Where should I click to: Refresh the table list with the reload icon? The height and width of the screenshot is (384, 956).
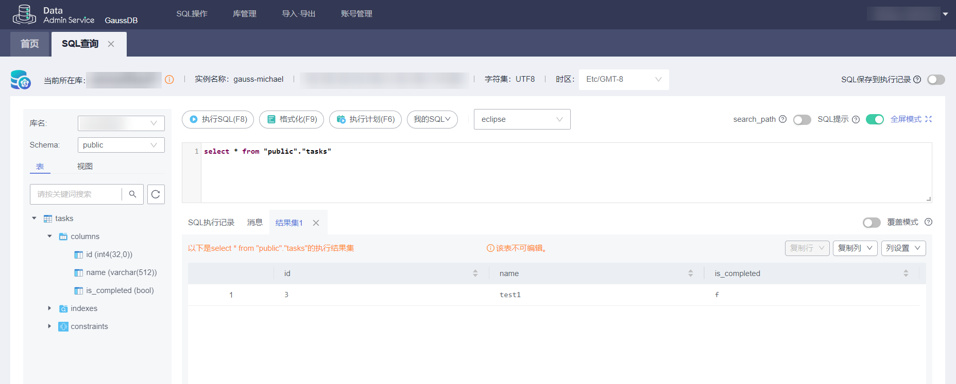click(156, 194)
